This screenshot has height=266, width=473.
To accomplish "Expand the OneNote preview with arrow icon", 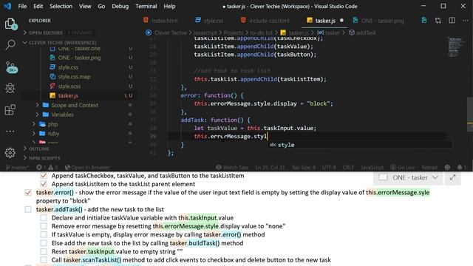I will 452,177.
